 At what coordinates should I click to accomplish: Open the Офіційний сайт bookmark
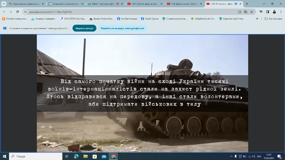[x=203, y=19]
